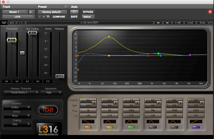Click the Freq field showing 8354
The width and height of the screenshot is (214, 139).
[196, 110]
